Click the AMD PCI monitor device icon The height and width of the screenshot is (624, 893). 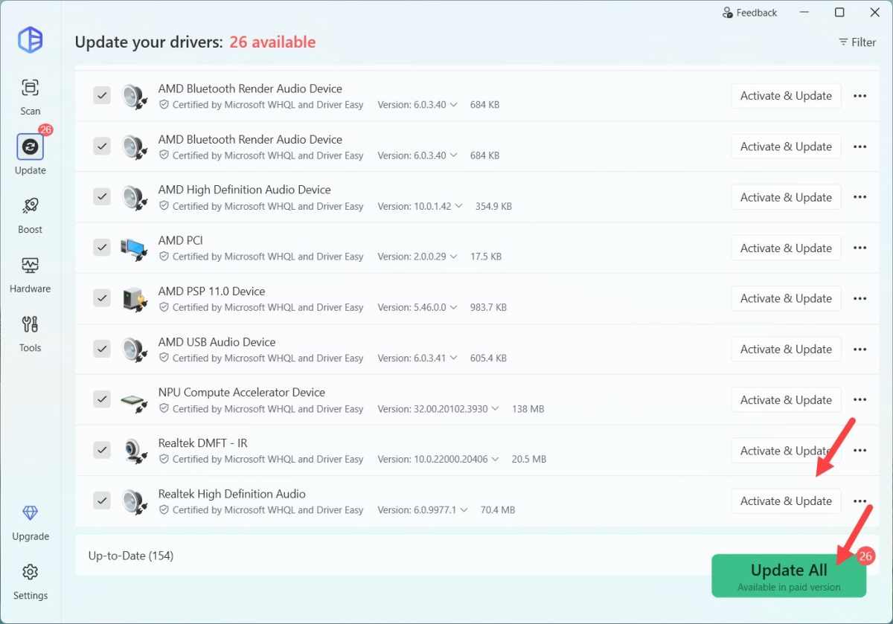(x=135, y=248)
